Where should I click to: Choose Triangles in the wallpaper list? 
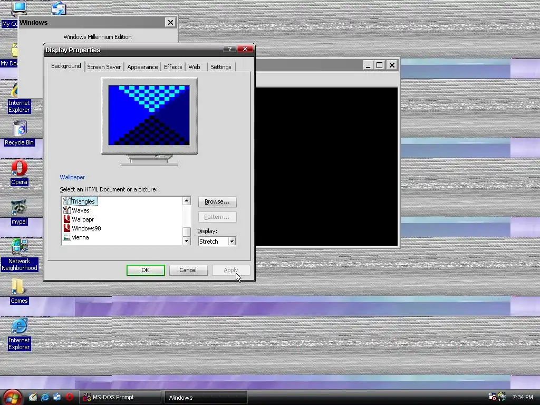pos(84,201)
